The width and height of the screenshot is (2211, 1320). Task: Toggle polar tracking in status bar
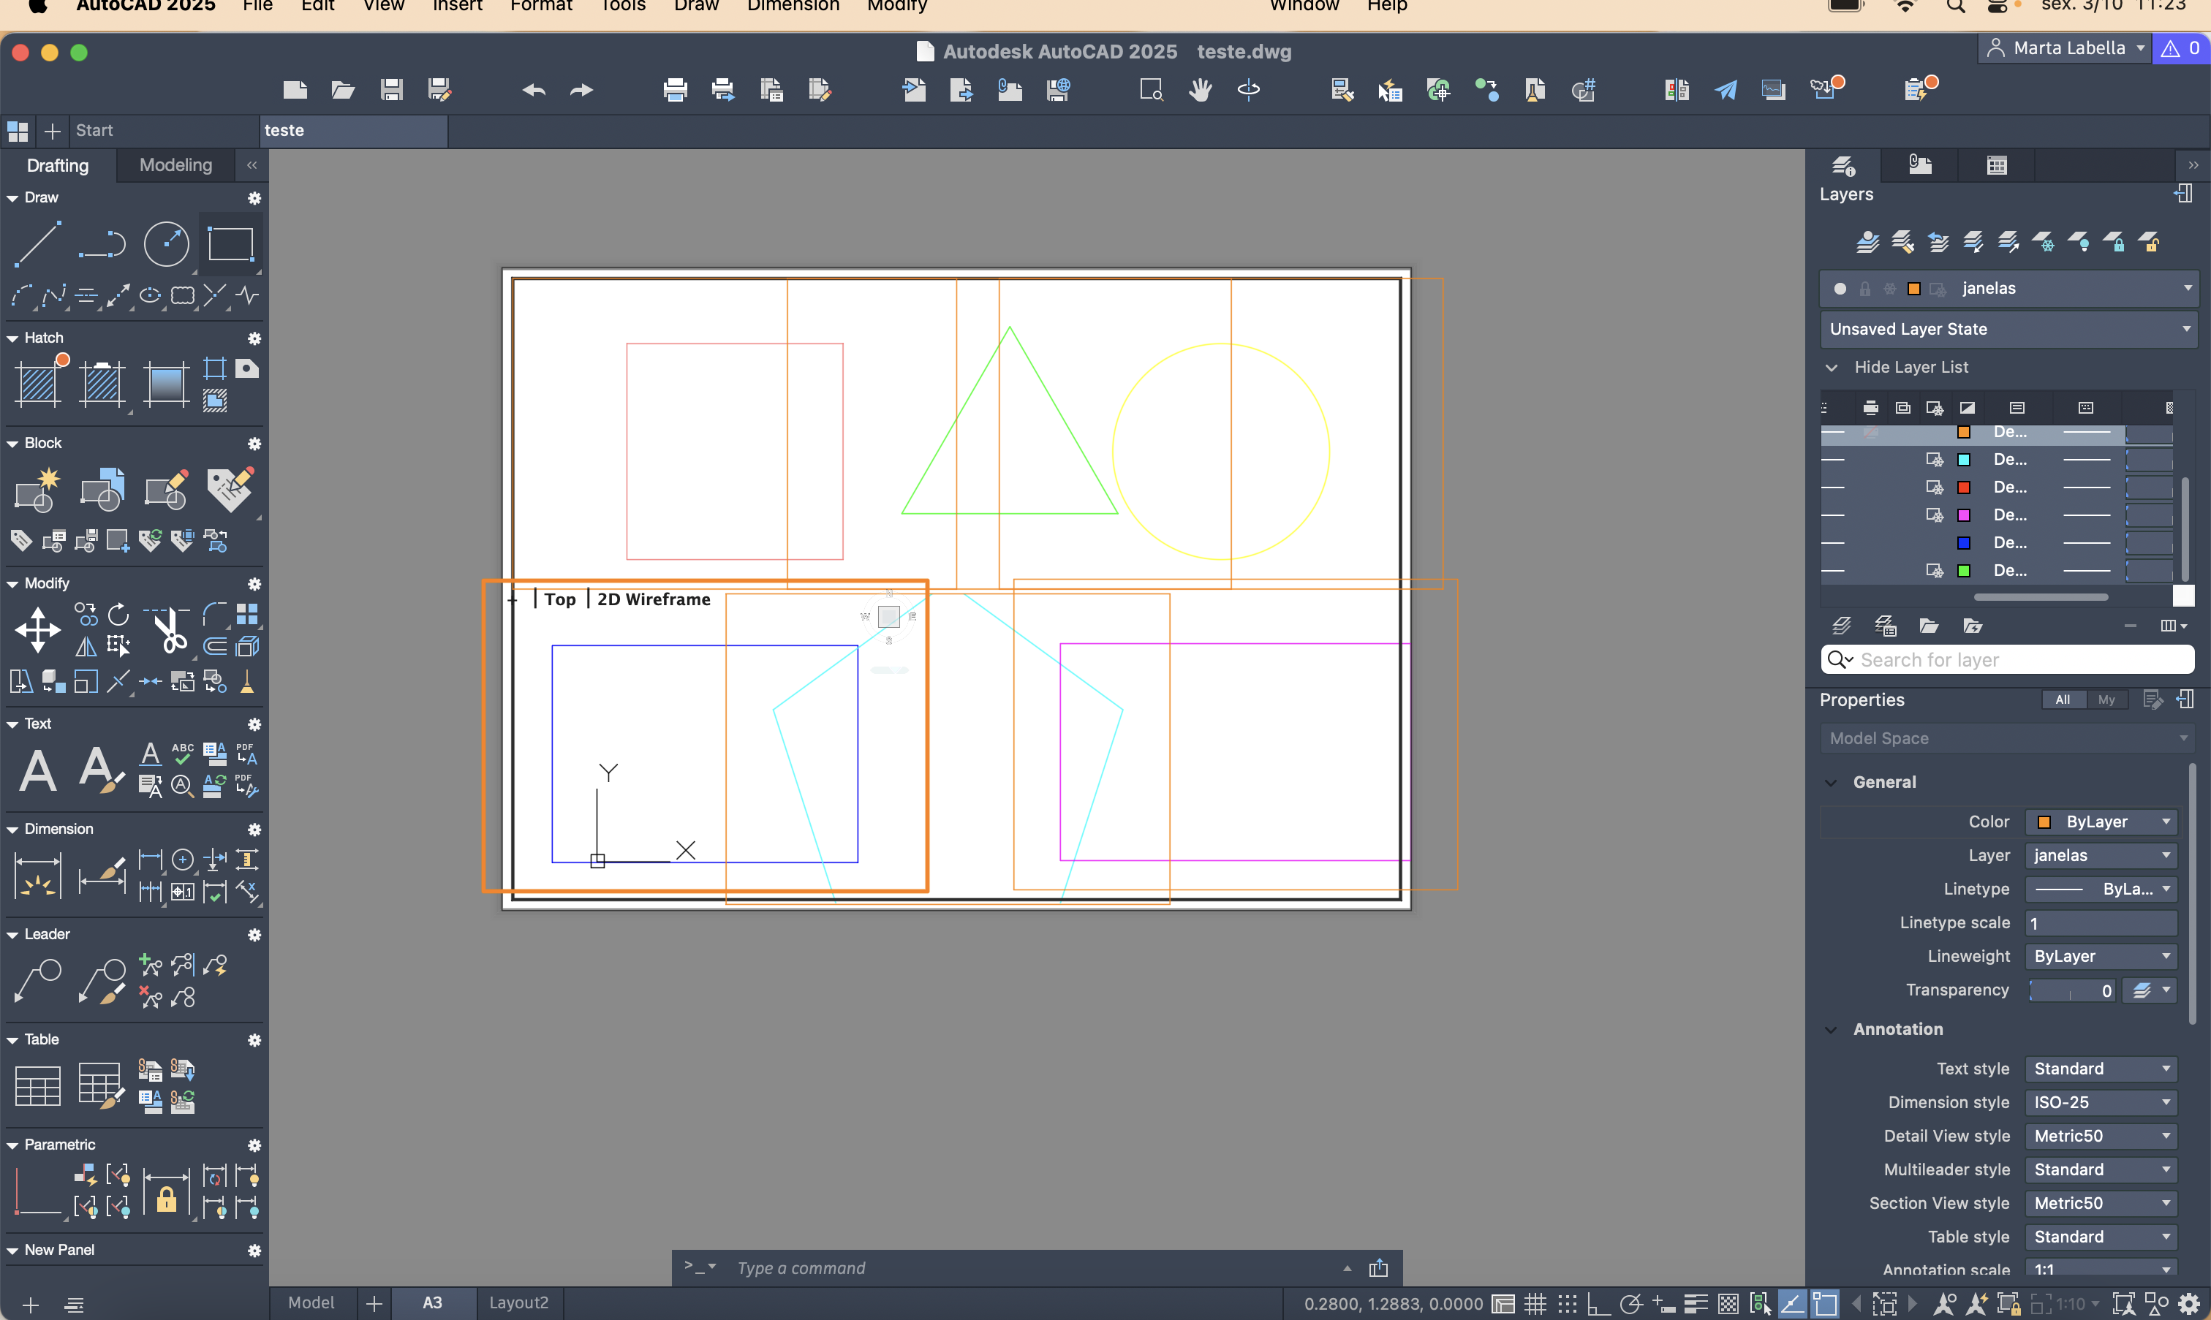[1630, 1304]
